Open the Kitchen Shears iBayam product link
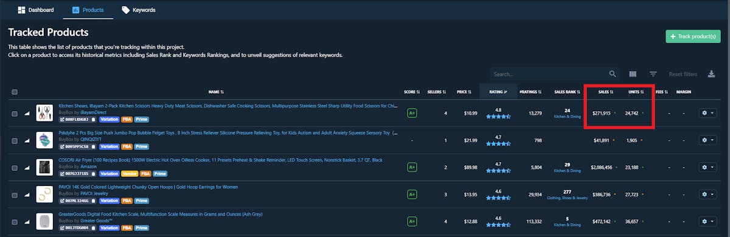730x237 pixels. click(x=228, y=106)
